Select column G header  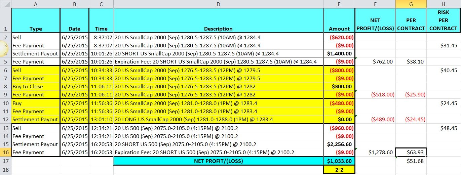click(411, 4)
